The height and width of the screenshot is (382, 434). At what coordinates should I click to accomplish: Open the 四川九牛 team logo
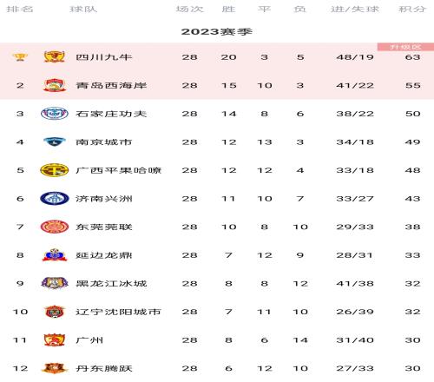[54, 56]
